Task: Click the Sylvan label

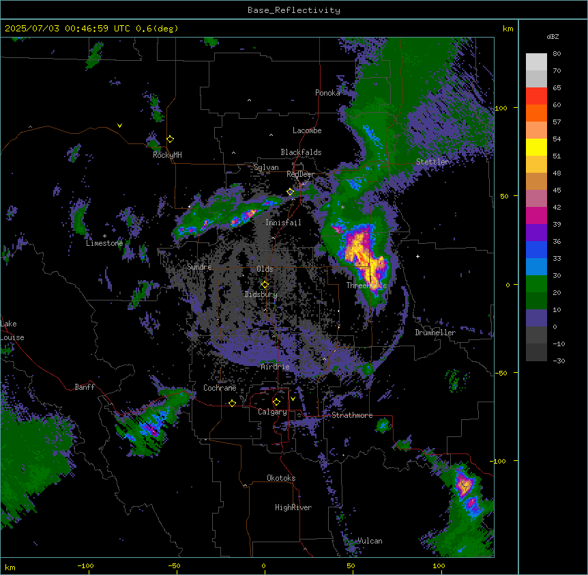Action: 266,167
